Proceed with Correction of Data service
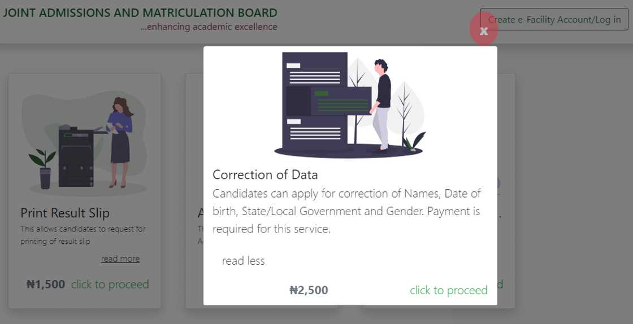 pos(448,290)
